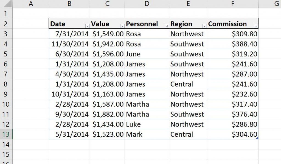281x164 pixels.
Task: Select the entire column A header
Action: pos(31,4)
